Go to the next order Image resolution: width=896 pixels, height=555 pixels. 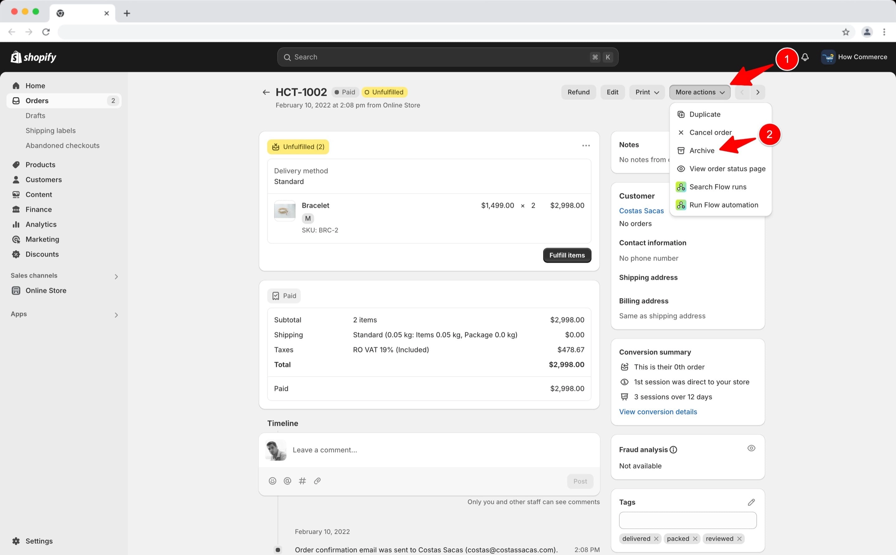758,92
